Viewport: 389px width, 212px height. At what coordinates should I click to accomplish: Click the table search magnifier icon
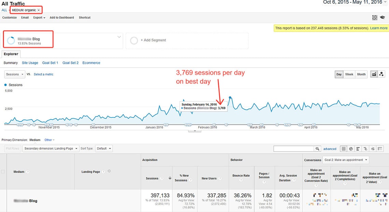(x=317, y=149)
